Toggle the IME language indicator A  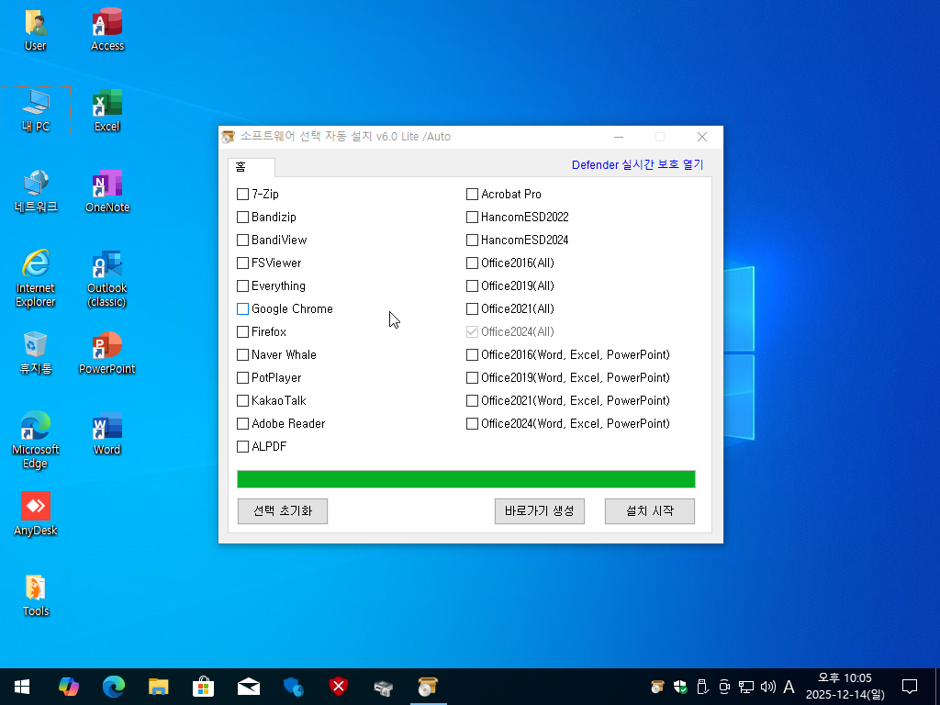(789, 687)
